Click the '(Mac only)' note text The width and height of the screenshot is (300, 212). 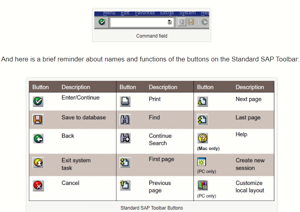point(208,149)
